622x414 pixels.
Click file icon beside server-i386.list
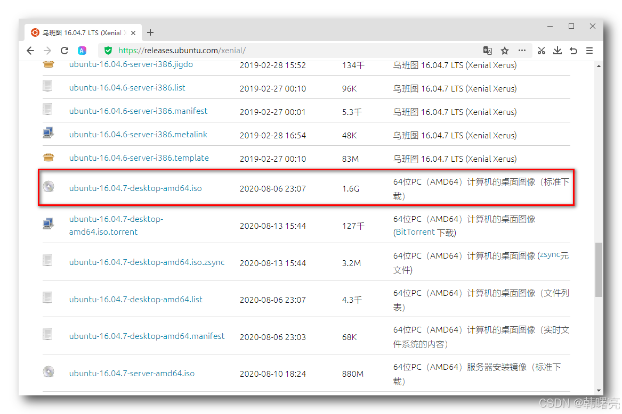pos(47,86)
